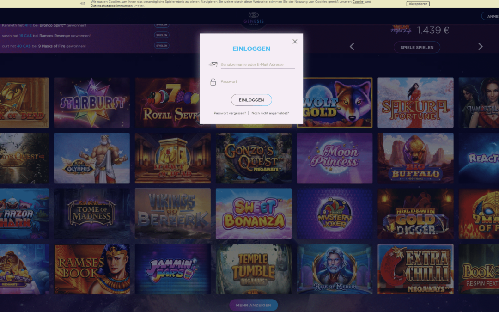Open the Sweet Bonanza game tile
Screen dimensions: 499x312
[x=254, y=213]
